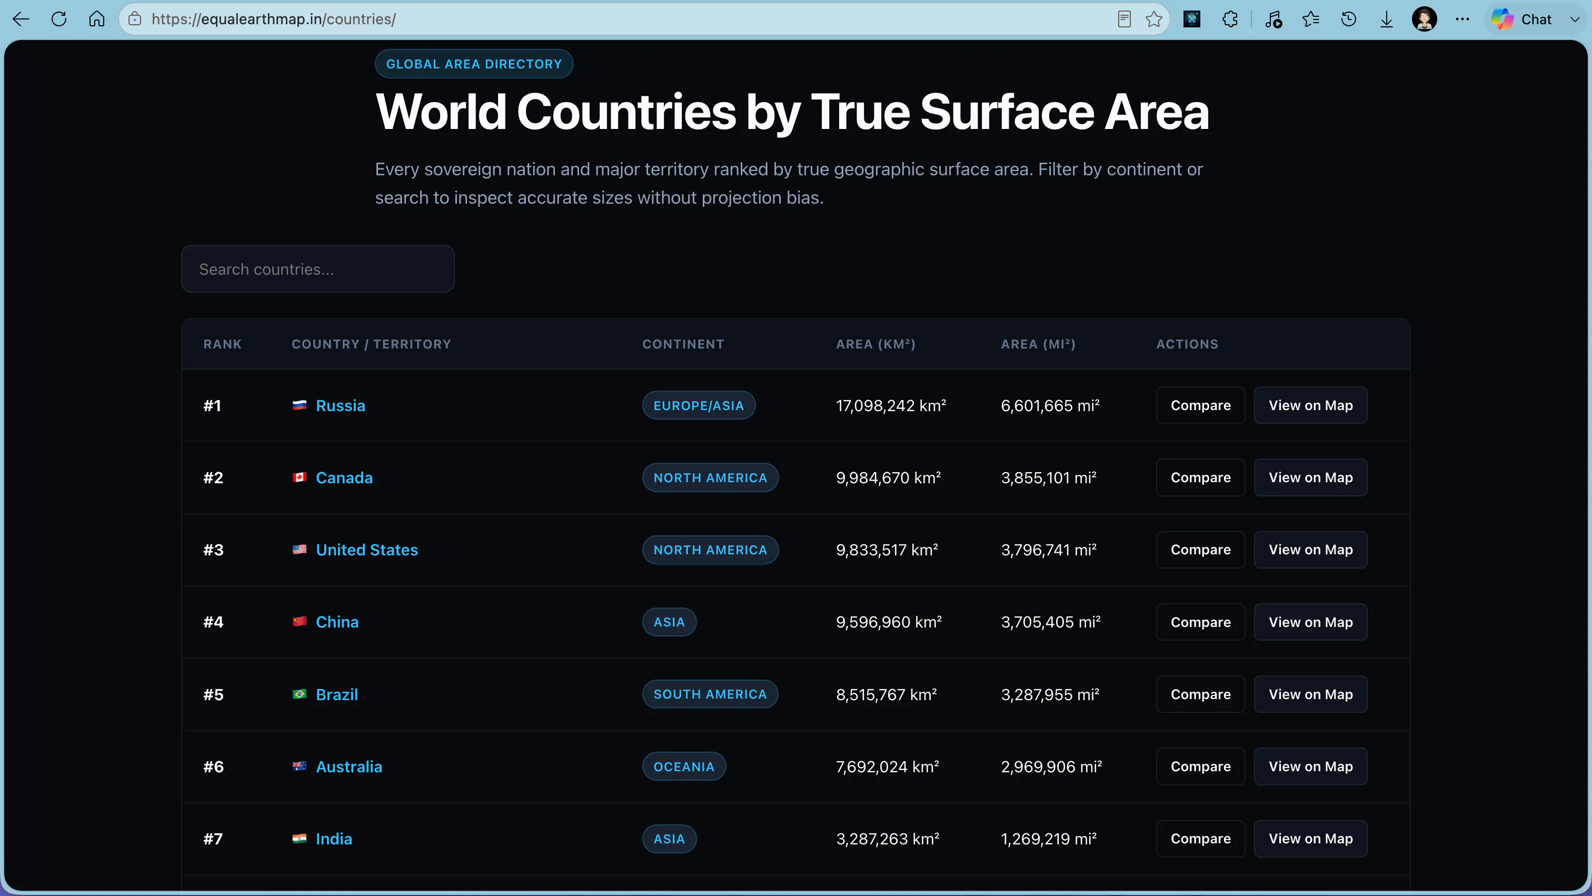The width and height of the screenshot is (1592, 896).
Task: Click the Australia flag icon
Action: tap(299, 766)
